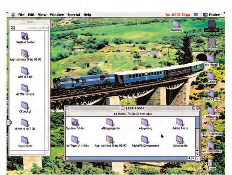The height and width of the screenshot is (175, 232).
Task: Open the Window menu
Action: coord(57,15)
